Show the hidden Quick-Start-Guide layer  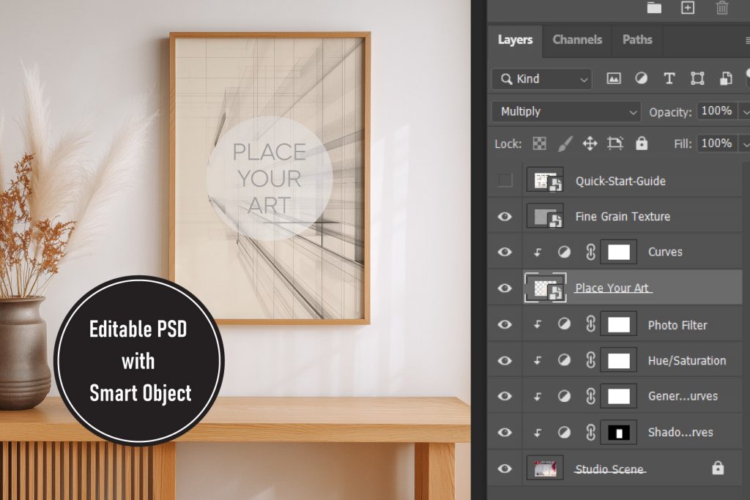pyautogui.click(x=505, y=180)
